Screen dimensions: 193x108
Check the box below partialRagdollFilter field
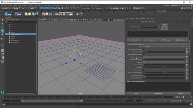[x=144, y=54]
